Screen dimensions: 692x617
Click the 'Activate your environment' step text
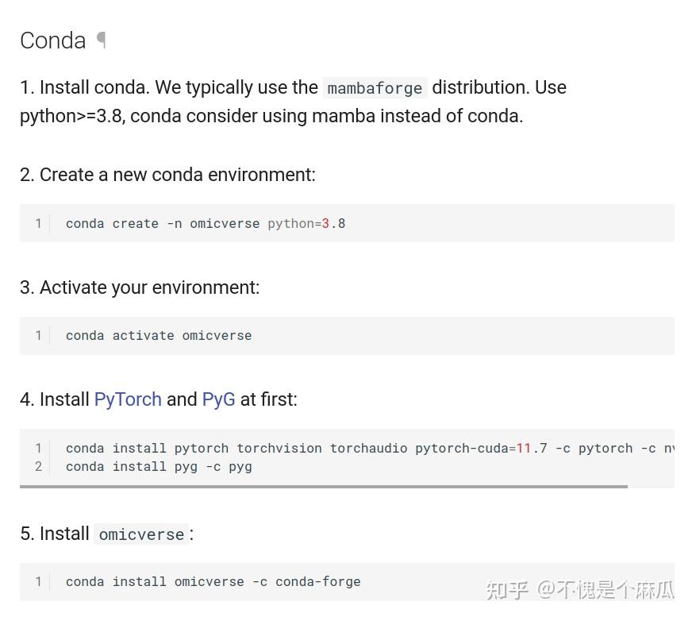coord(149,287)
